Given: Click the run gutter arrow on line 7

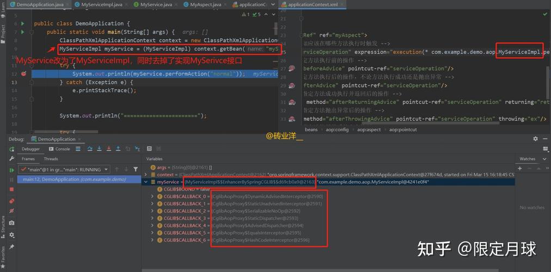Looking at the screenshot, I should 23,32.
